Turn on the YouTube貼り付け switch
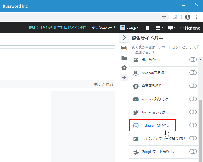203x162 pixels. [x=193, y=99]
